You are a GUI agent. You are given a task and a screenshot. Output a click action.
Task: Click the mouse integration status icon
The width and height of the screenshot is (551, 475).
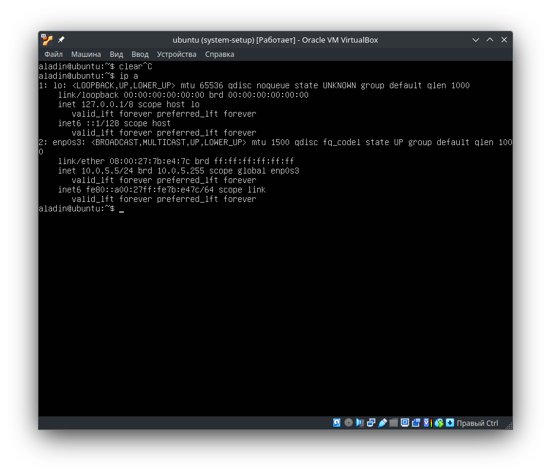pos(439,423)
